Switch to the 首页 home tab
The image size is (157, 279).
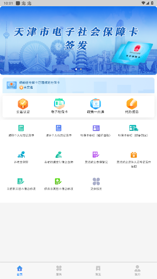[20, 271]
